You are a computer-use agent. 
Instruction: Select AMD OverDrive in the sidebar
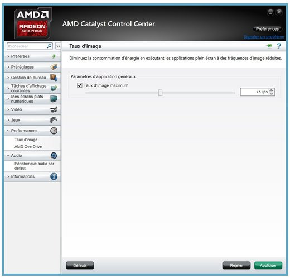[28, 147]
